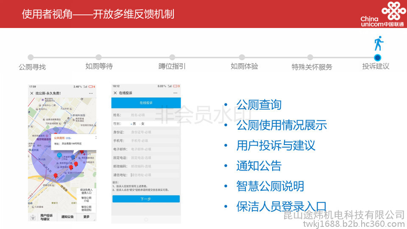Click the blue 投诉建议 timeline dot
This screenshot has width=407, height=229.
click(377, 57)
